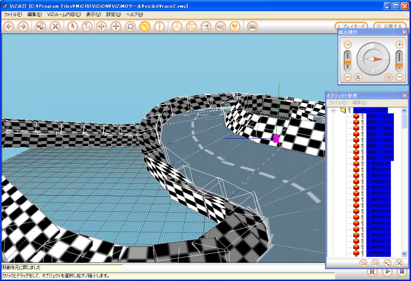
Task: Open 編集(E) menu in オブジェクト管理 panel
Action: point(359,103)
